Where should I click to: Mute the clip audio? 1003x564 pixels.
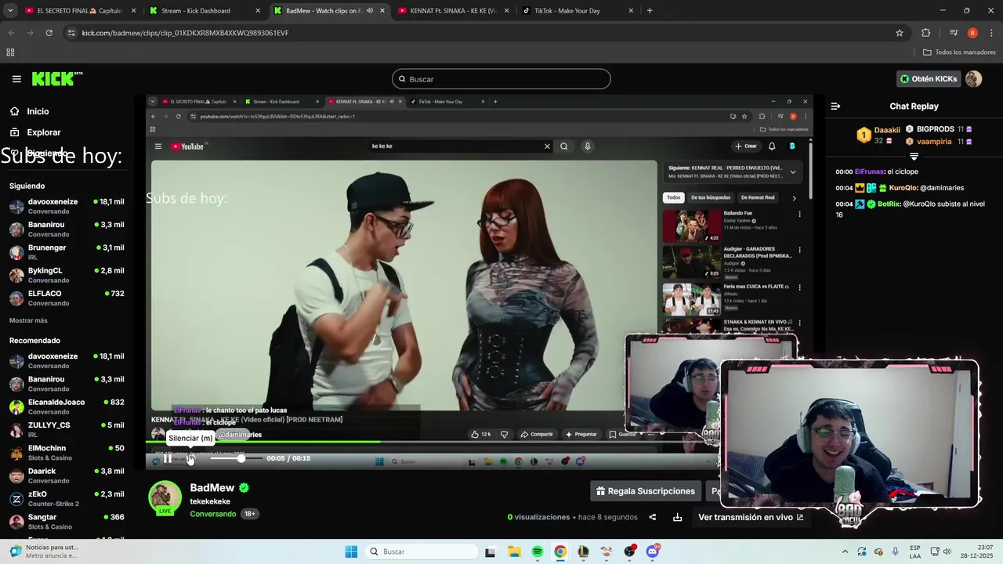pyautogui.click(x=189, y=459)
